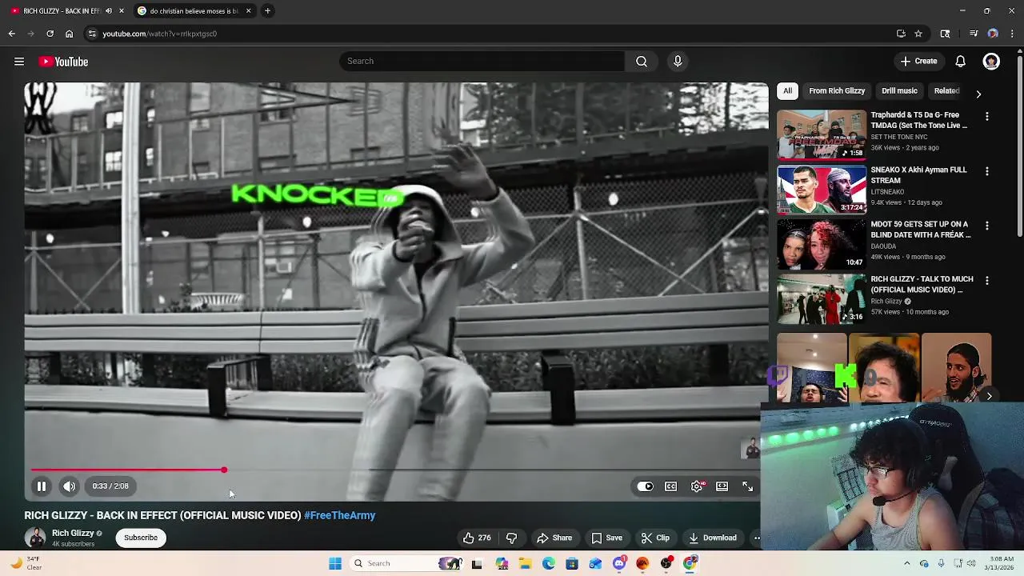The image size is (1024, 576).
Task: Open the Windows Start menu
Action: click(335, 564)
